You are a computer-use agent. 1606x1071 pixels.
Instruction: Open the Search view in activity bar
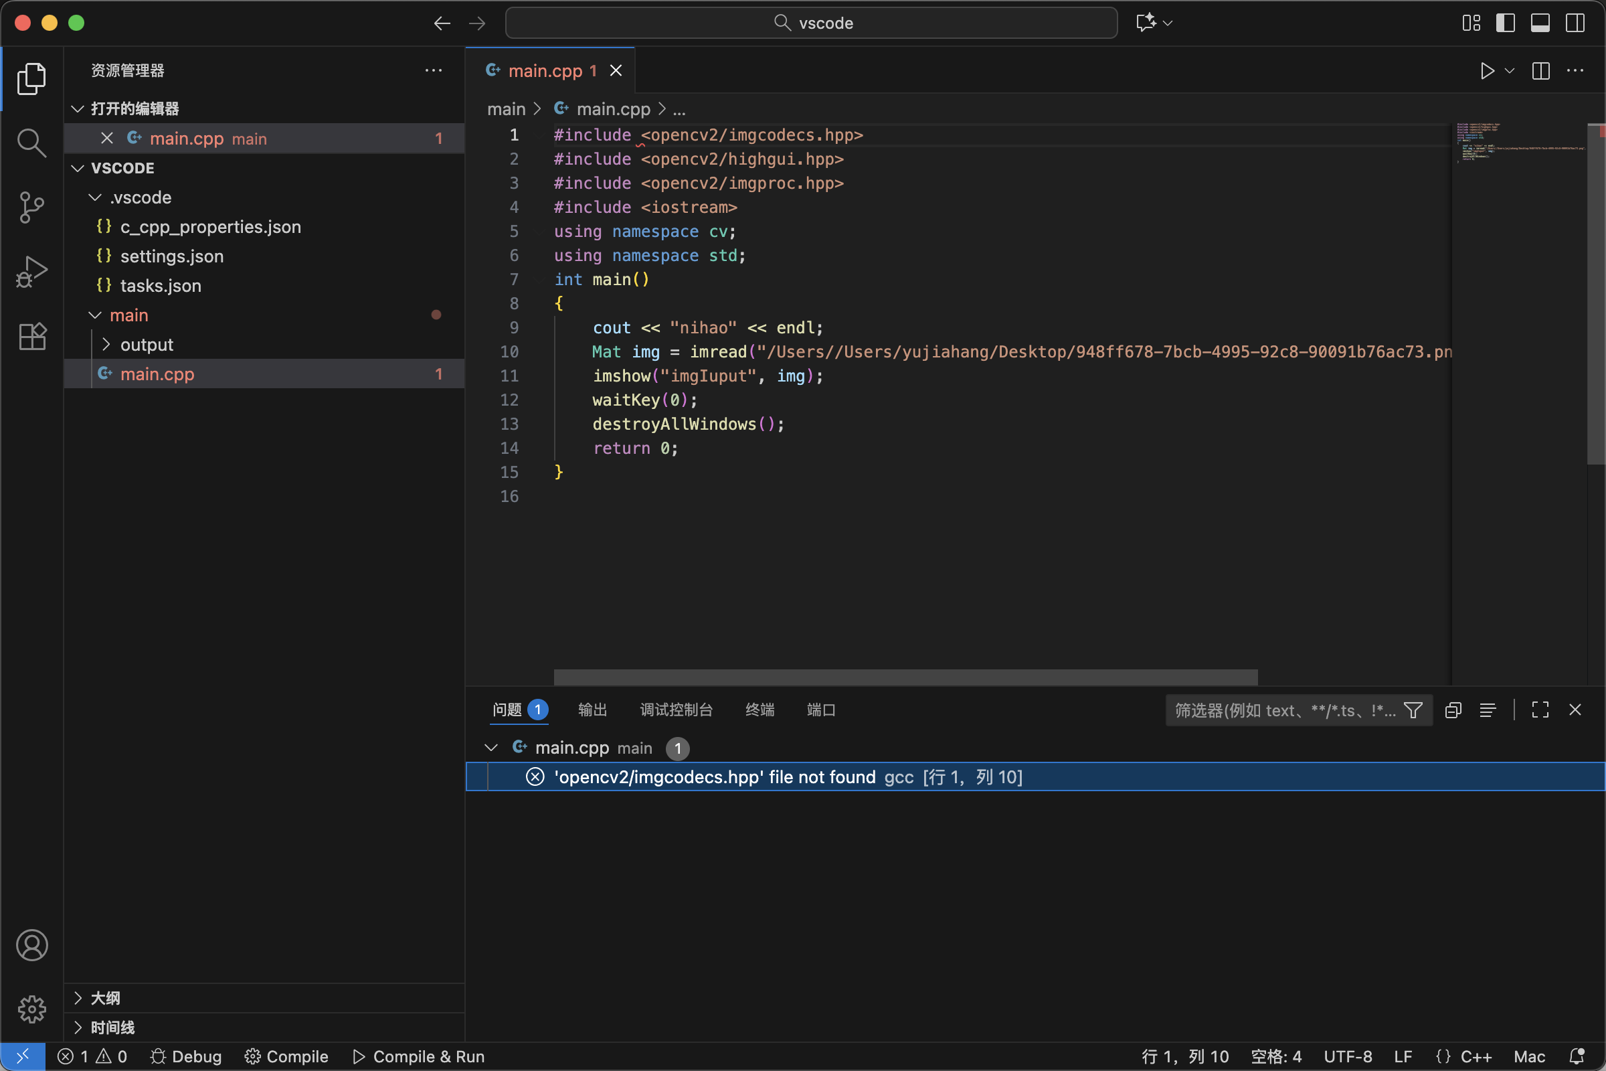31,143
